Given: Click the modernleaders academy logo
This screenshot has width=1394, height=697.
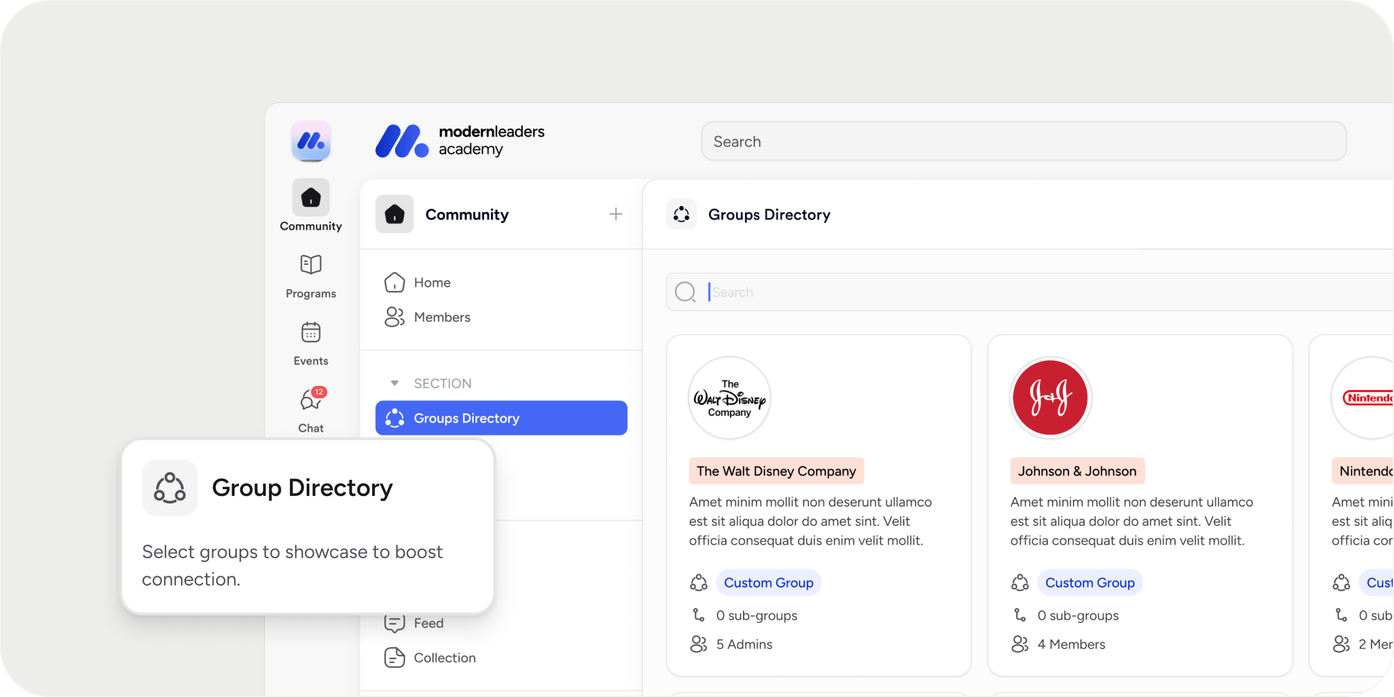Looking at the screenshot, I should click(x=460, y=141).
